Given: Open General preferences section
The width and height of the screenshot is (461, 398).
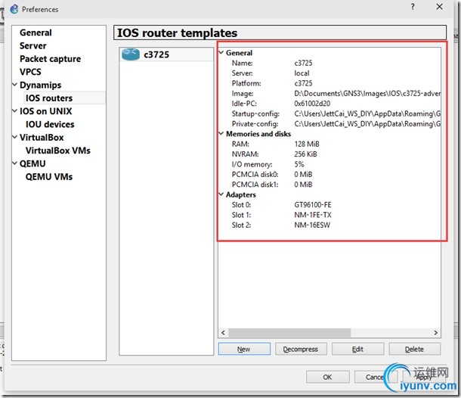Looking at the screenshot, I should click(36, 33).
